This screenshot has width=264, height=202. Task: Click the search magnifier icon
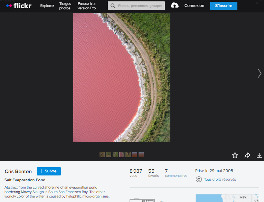coord(113,6)
